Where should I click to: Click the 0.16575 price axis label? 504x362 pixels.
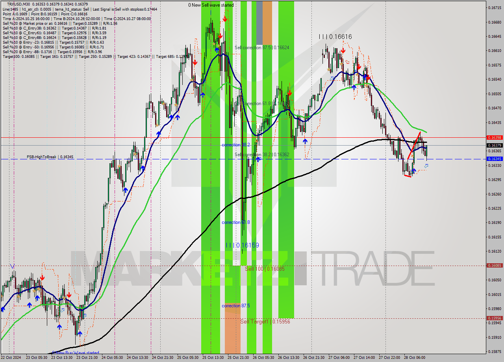pos(495,65)
